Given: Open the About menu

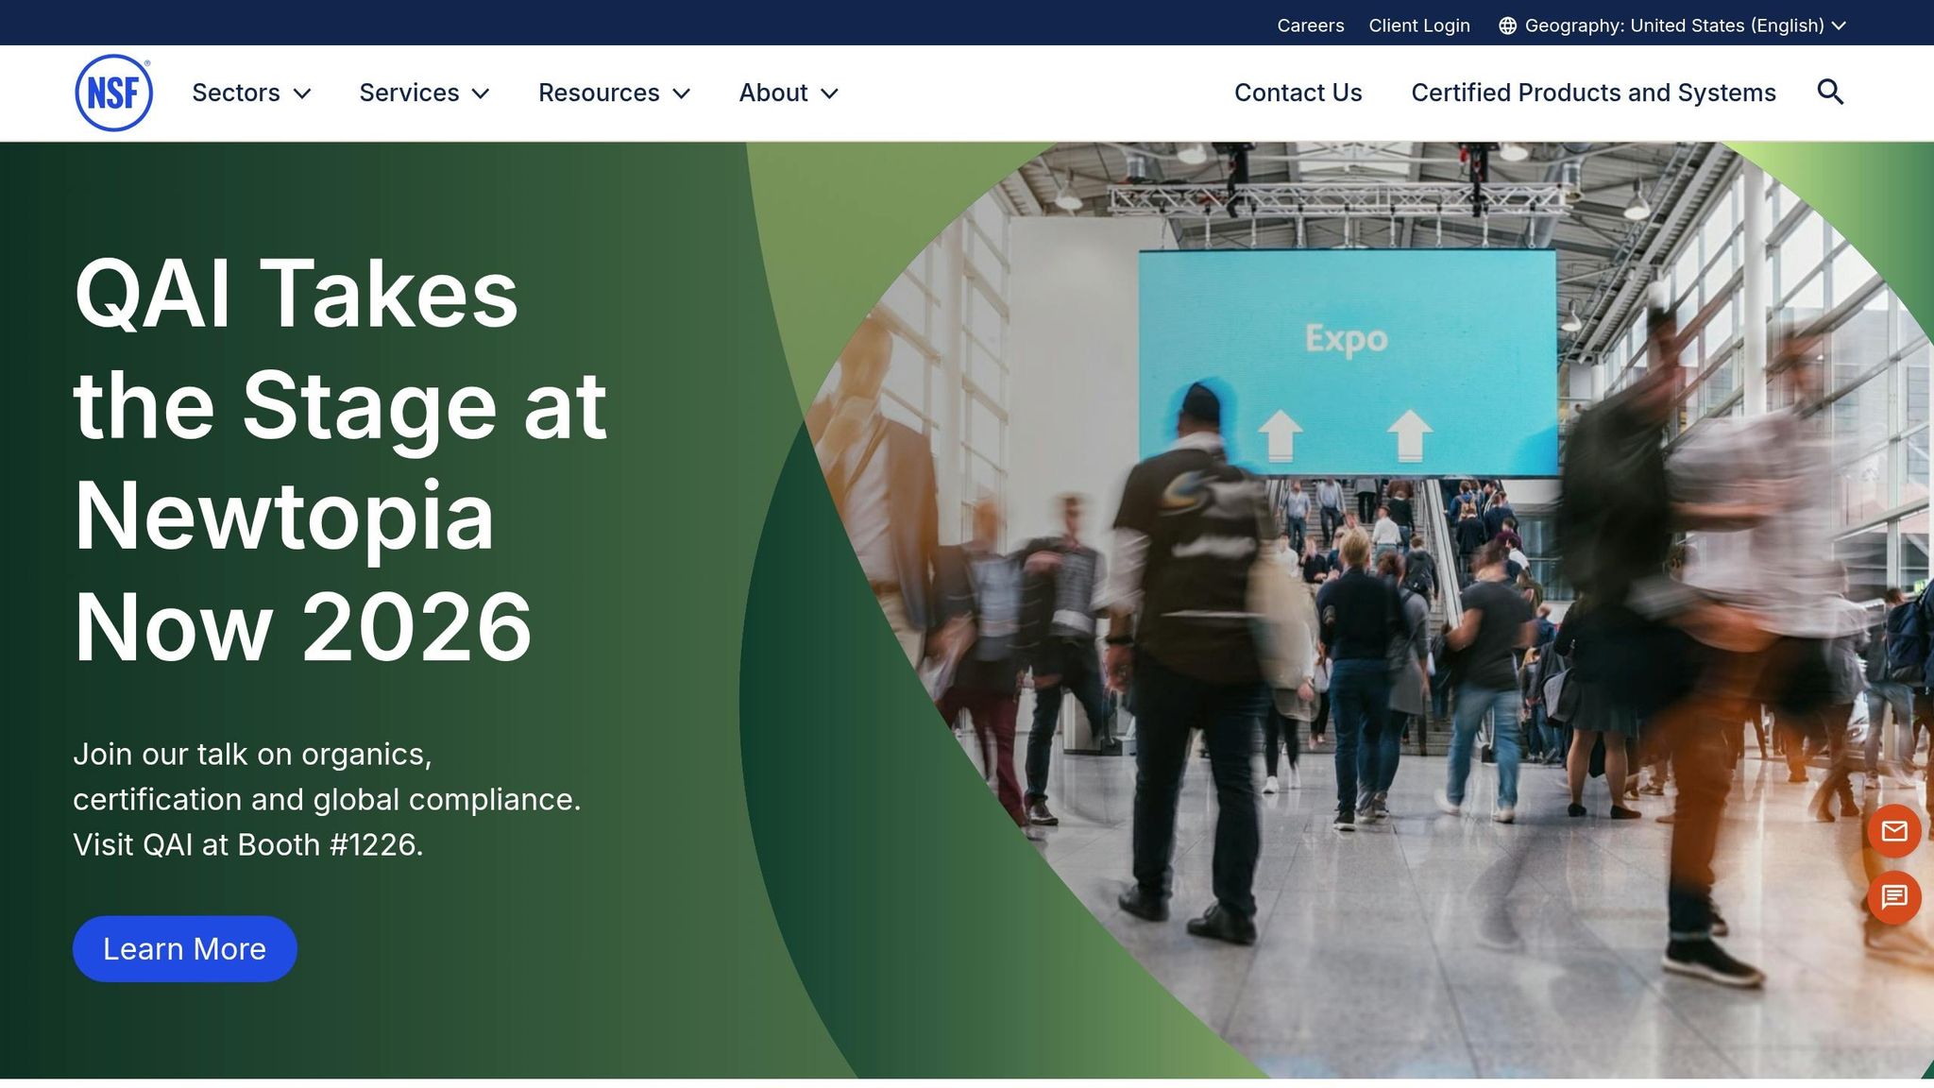Looking at the screenshot, I should [x=789, y=93].
